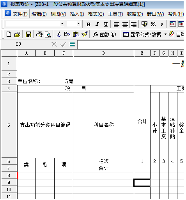Open the 窗口(W) menu
The width and height of the screenshot is (186, 200).
coord(156,14)
